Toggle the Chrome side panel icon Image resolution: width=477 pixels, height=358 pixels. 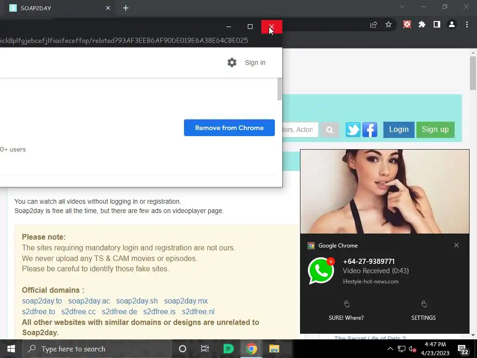(437, 24)
